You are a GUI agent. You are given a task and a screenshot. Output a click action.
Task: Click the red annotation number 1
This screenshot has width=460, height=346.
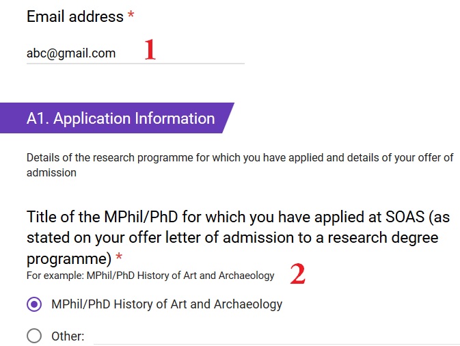[150, 51]
